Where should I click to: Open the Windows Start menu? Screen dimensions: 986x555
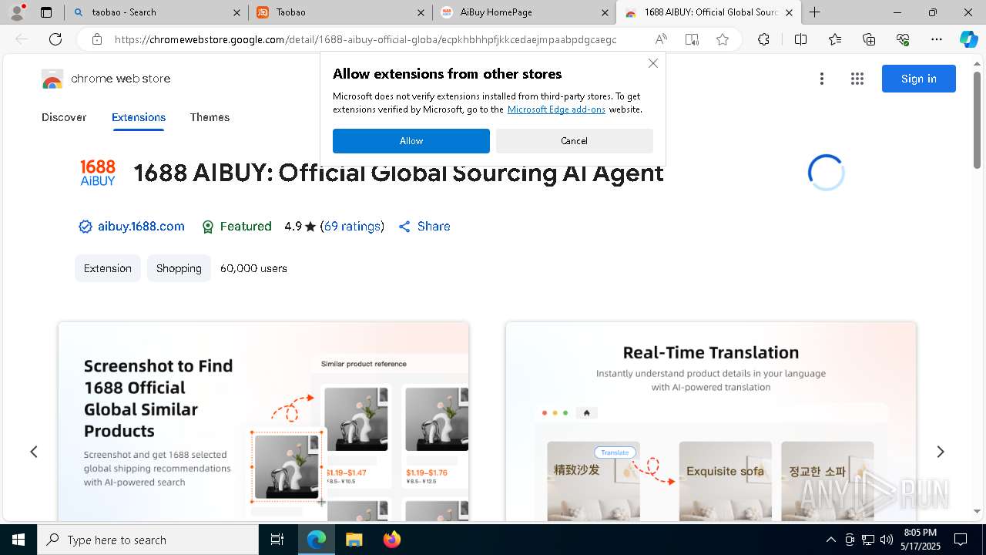[18, 540]
